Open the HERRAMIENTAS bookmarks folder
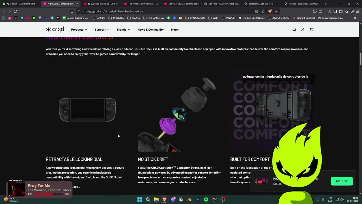This screenshot has height=204, width=362. [154, 18]
